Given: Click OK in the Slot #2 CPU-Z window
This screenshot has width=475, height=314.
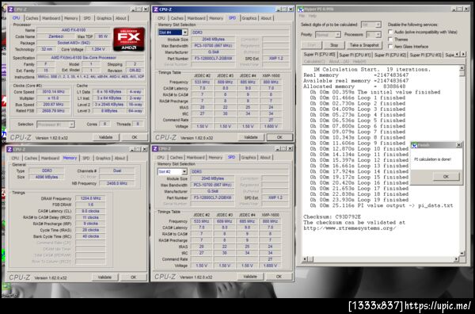Looking at the screenshot, I should pyautogui.click(x=279, y=277).
